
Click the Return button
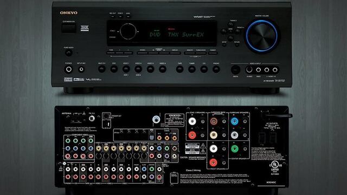[237, 45]
